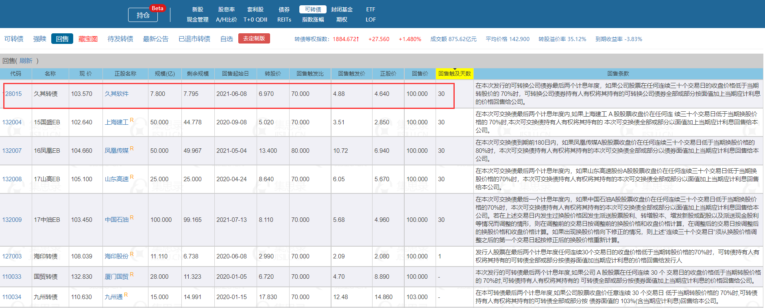Viewport: 765px width, 308px height.
Task: Click the R marker next to 中国石油
Action: (132, 218)
